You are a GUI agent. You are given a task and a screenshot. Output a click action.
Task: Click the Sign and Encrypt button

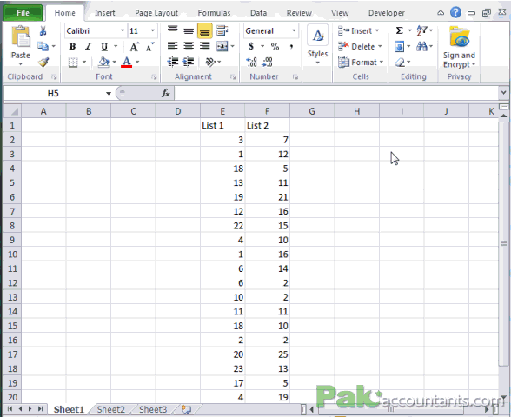click(x=459, y=47)
